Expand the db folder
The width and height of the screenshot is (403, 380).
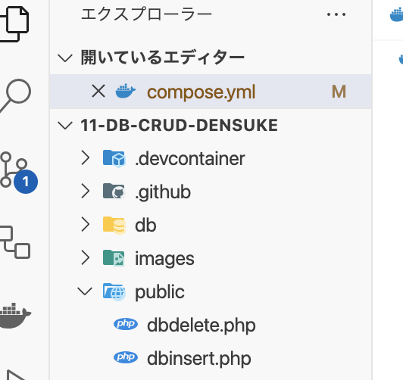(x=86, y=224)
